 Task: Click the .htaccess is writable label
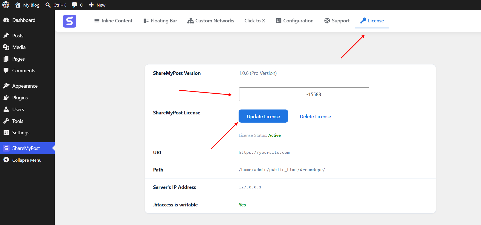tap(175, 205)
